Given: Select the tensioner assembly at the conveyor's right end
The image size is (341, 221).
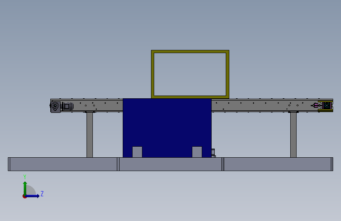Looking at the screenshot, I should click(x=326, y=106).
